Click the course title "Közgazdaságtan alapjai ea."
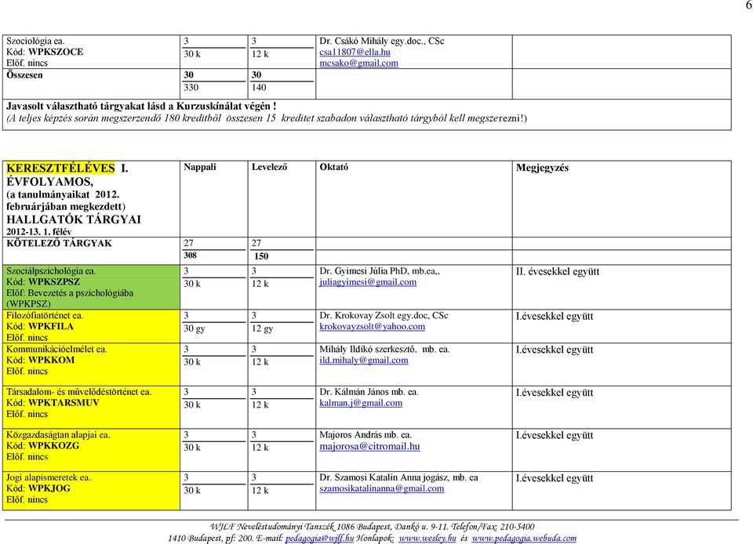 (58, 435)
